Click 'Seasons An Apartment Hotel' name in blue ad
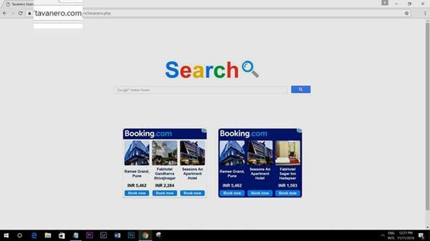 260,174
